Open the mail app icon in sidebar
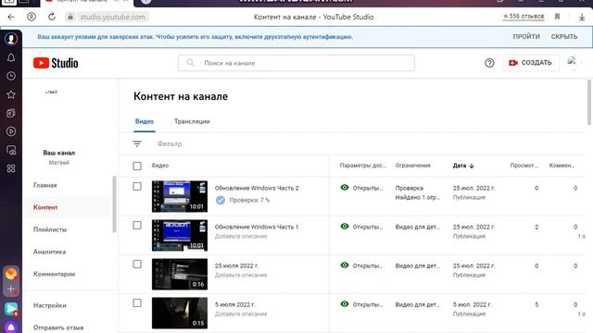Screen dimensions: 593x333 pos(11,274)
